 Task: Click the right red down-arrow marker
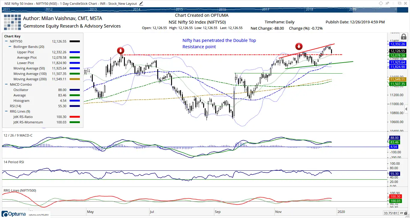click(x=299, y=46)
